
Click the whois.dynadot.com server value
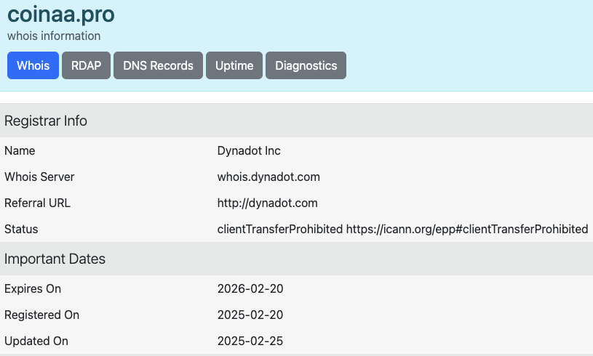(268, 177)
